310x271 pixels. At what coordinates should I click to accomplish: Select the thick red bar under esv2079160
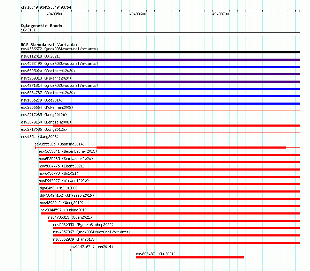(x=177, y=126)
